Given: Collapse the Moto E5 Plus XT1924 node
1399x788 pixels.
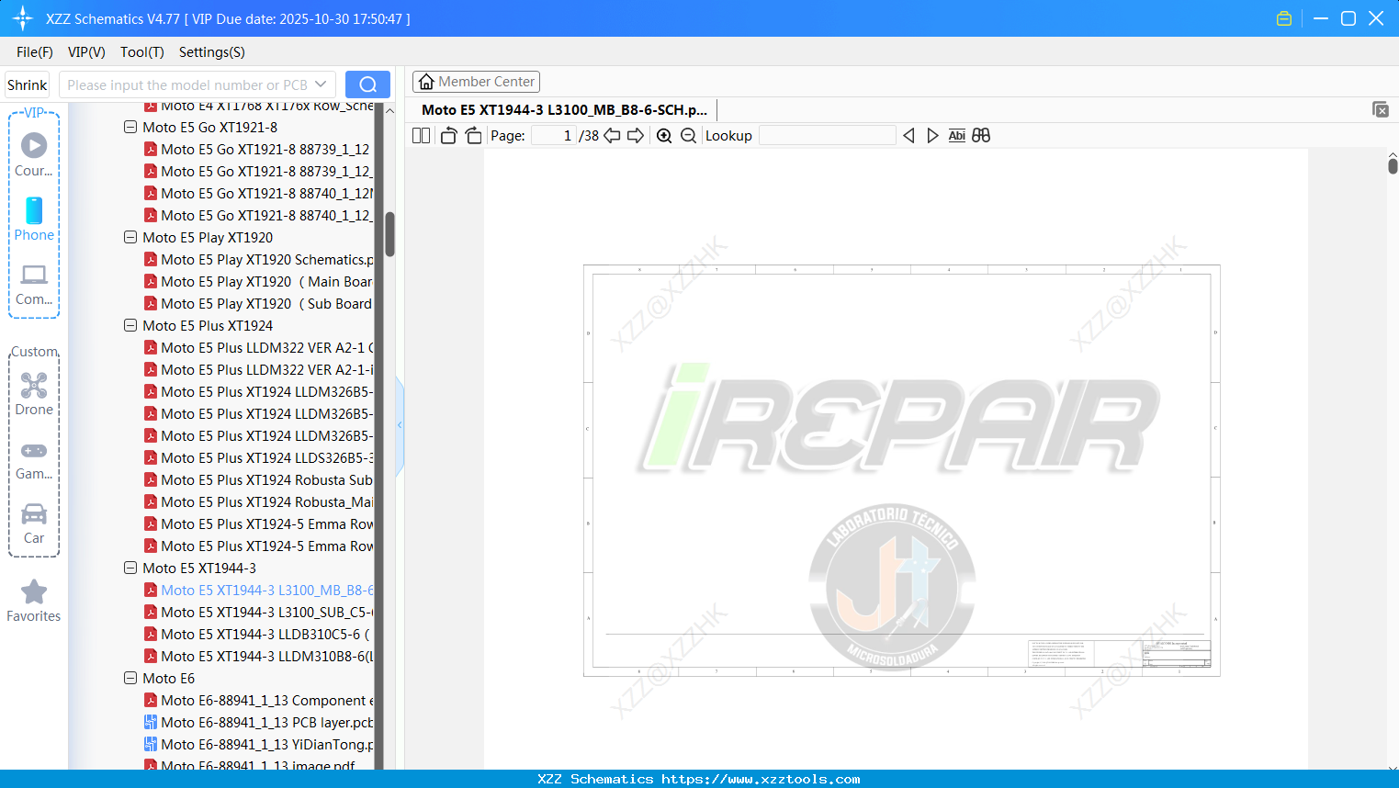Looking at the screenshot, I should tap(130, 325).
